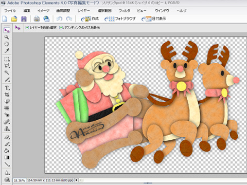Viewport: 247px width, 185px height.
Task: Open the レイヤー menu
Action: tap(83, 11)
